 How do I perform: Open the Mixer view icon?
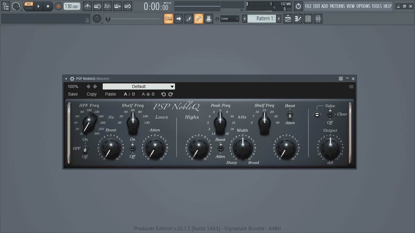tap(318, 19)
